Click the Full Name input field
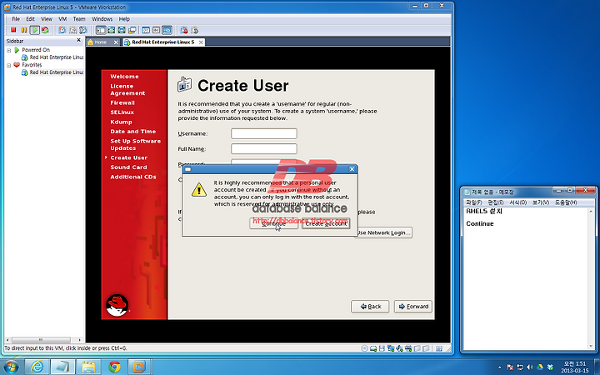 (264, 149)
